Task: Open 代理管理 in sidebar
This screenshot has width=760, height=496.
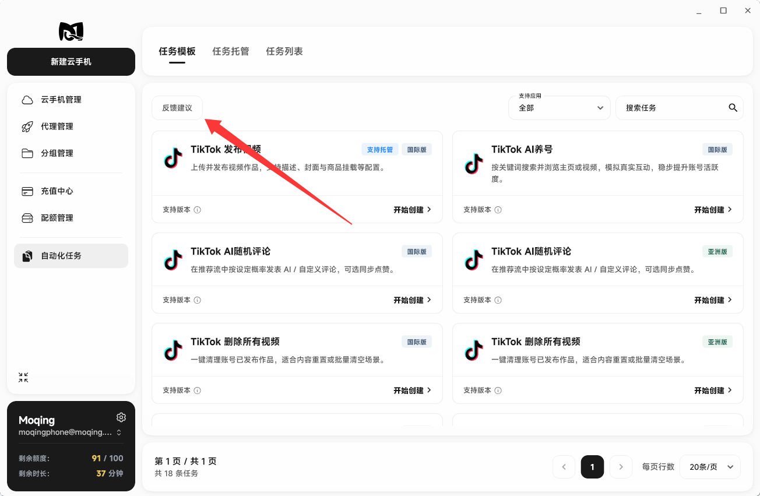Action: (71, 126)
